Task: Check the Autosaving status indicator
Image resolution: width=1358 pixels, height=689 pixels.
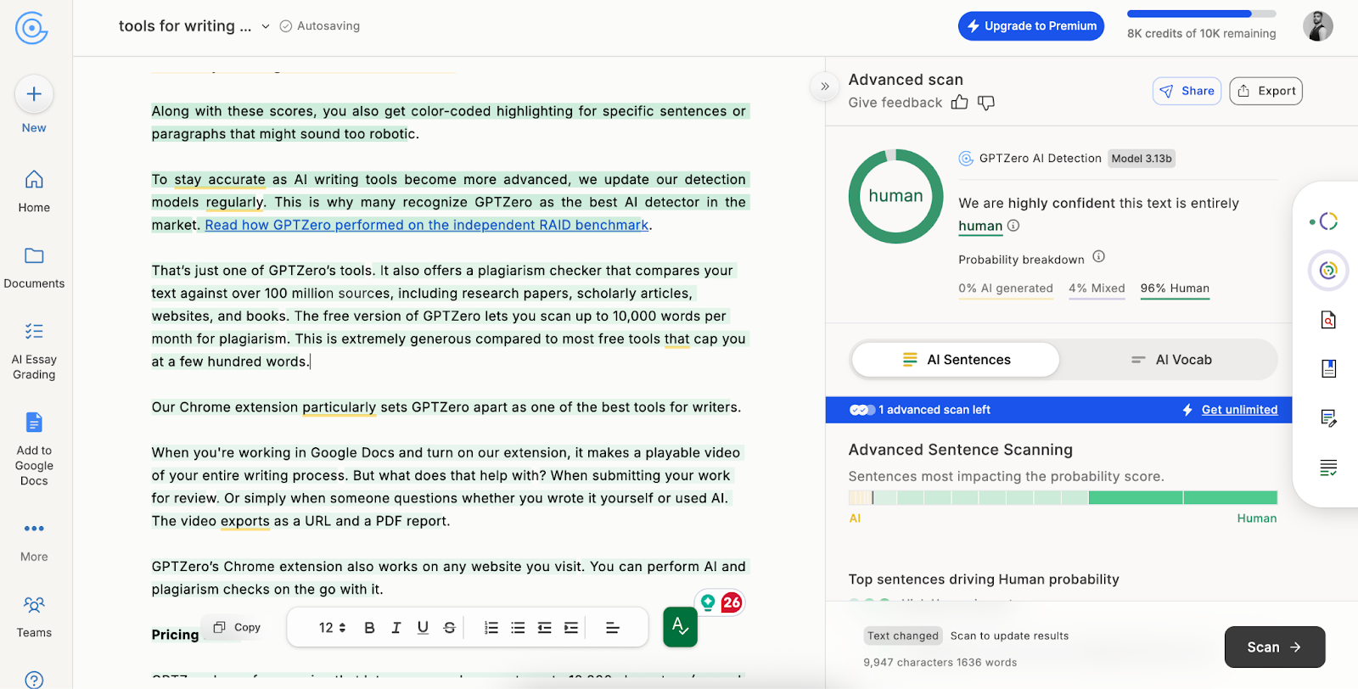Action: click(x=320, y=26)
